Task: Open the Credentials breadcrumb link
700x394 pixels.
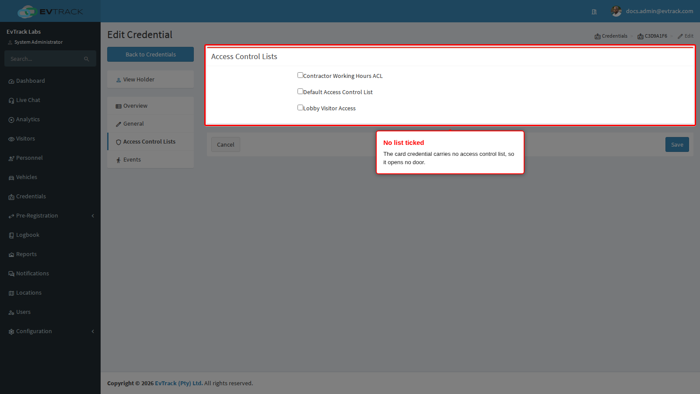Action: pyautogui.click(x=611, y=36)
